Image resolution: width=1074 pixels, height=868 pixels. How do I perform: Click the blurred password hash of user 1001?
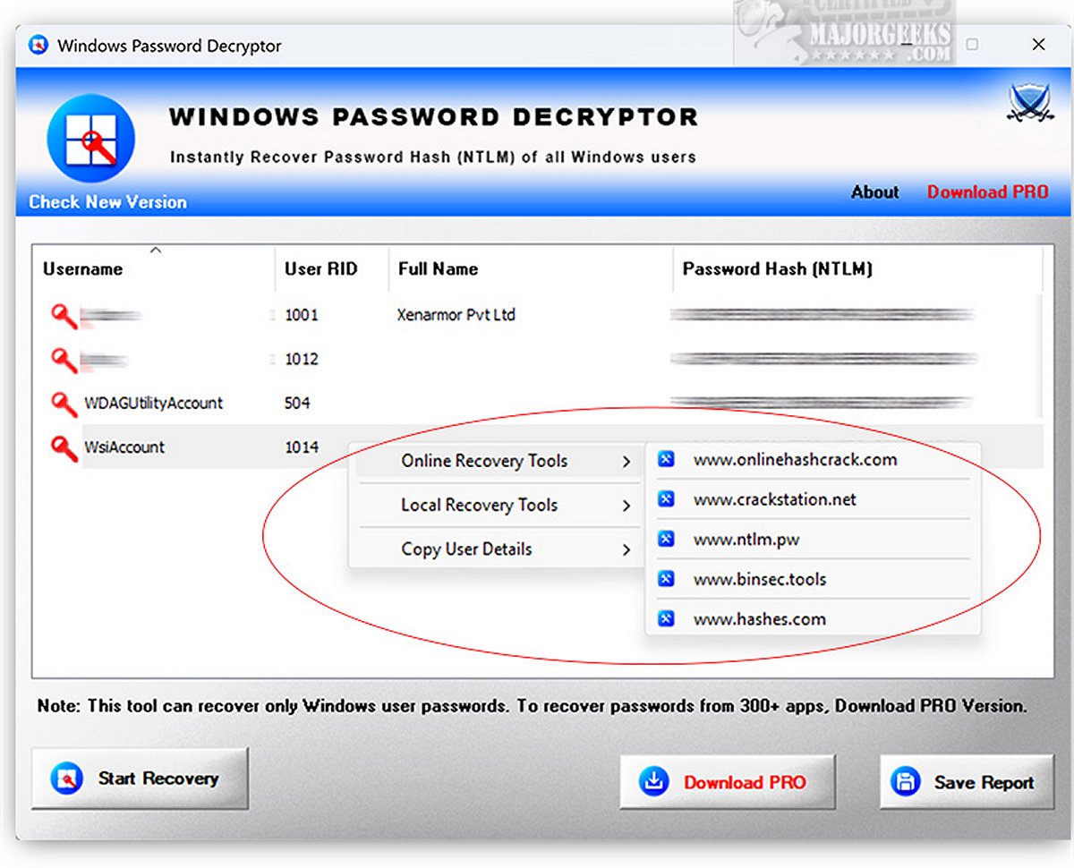[823, 315]
